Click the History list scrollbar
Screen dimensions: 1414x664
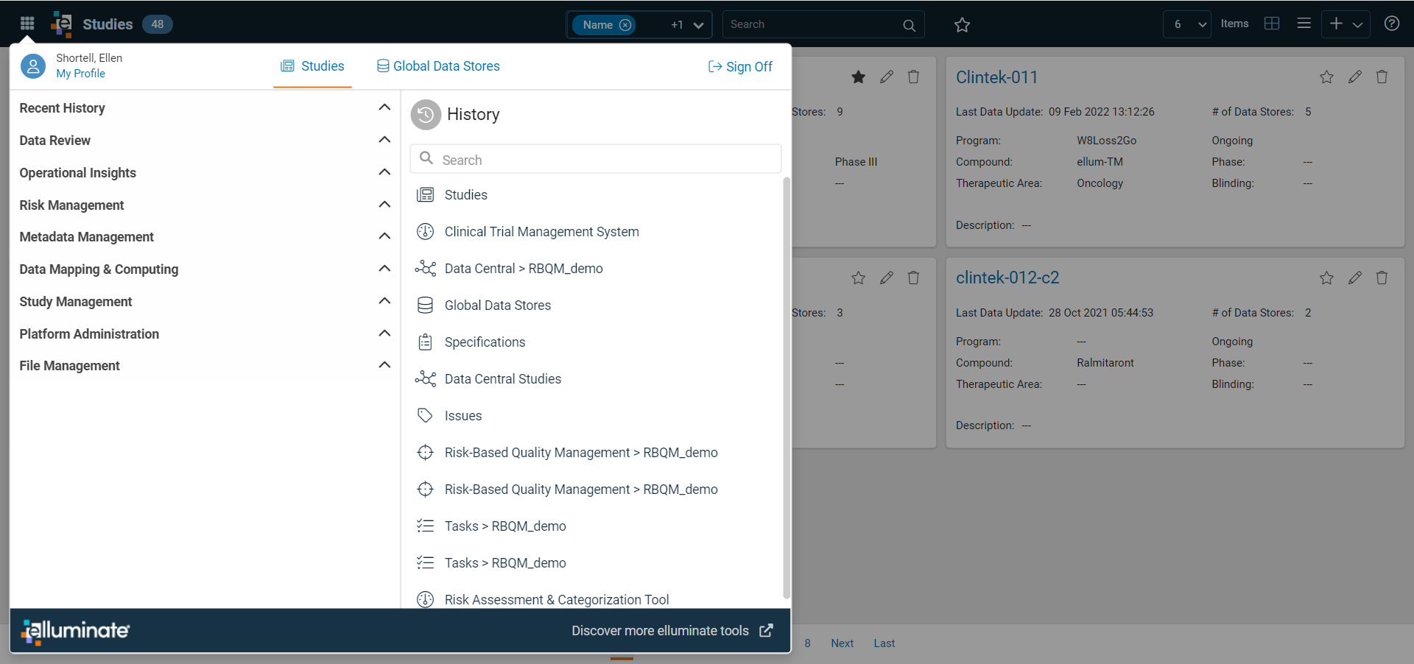pyautogui.click(x=787, y=387)
